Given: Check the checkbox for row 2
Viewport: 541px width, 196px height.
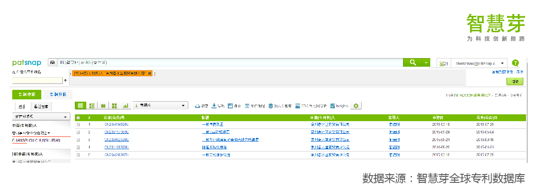Looking at the screenshot, I should click(x=78, y=132).
